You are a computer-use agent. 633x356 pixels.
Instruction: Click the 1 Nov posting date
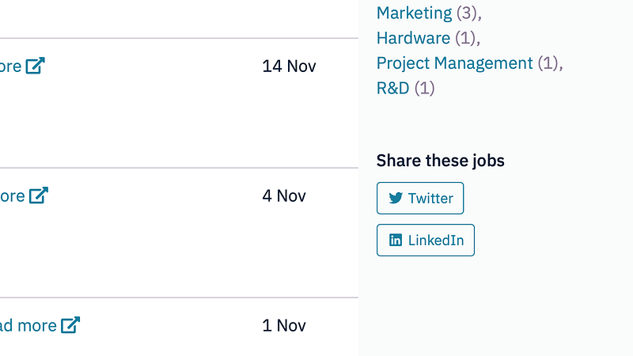pos(284,325)
